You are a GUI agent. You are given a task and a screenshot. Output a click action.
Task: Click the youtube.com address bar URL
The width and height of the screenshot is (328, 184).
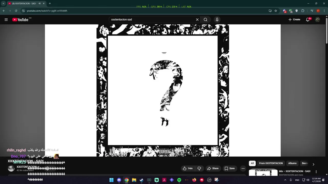(x=47, y=11)
